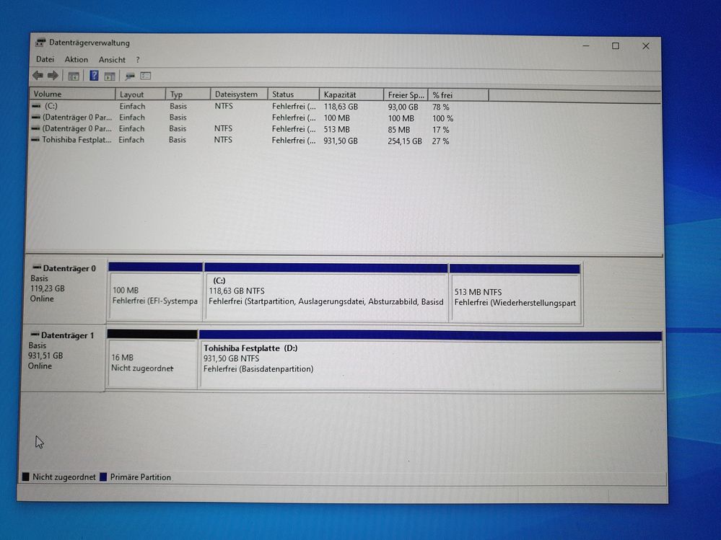Viewport: 721px width, 540px height.
Task: Toggle the action pane toolbar icon
Action: point(110,76)
